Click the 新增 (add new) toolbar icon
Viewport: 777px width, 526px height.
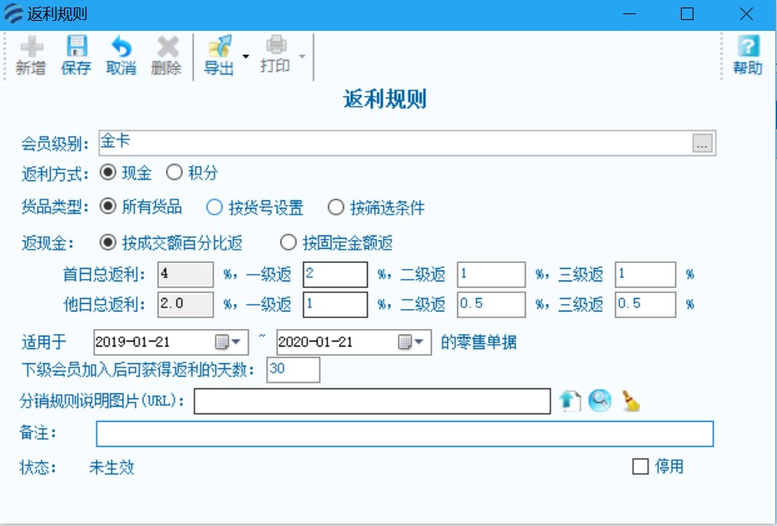[x=31, y=55]
